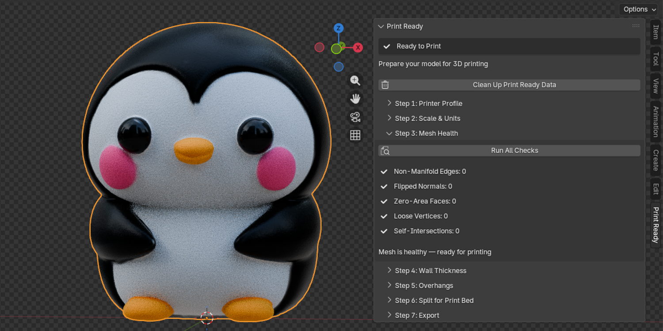The image size is (663, 331).
Task: Click the negative Z axis gizmo circle
Action: click(x=339, y=67)
